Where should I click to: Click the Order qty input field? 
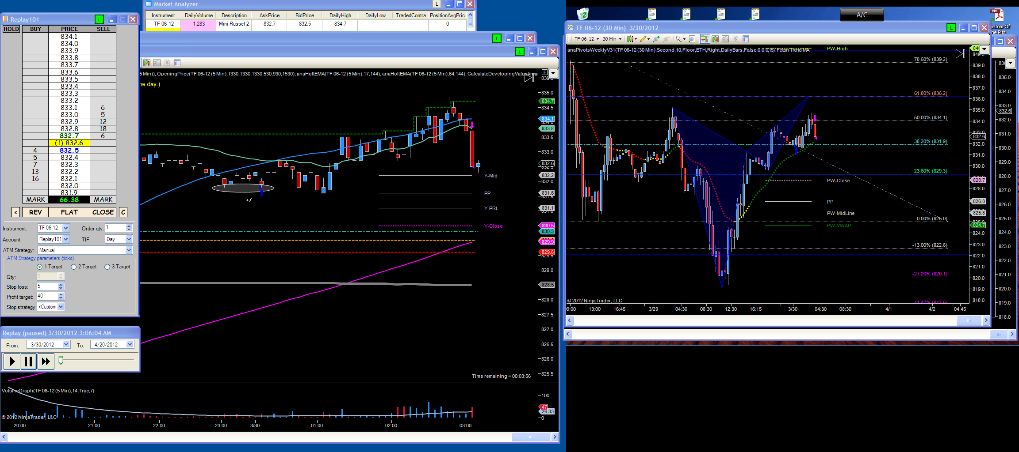pyautogui.click(x=115, y=228)
